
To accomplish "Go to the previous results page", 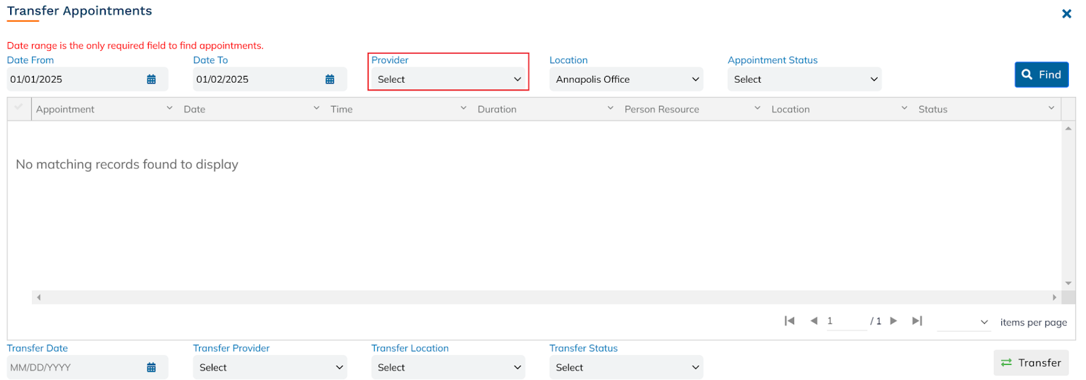I will [814, 321].
